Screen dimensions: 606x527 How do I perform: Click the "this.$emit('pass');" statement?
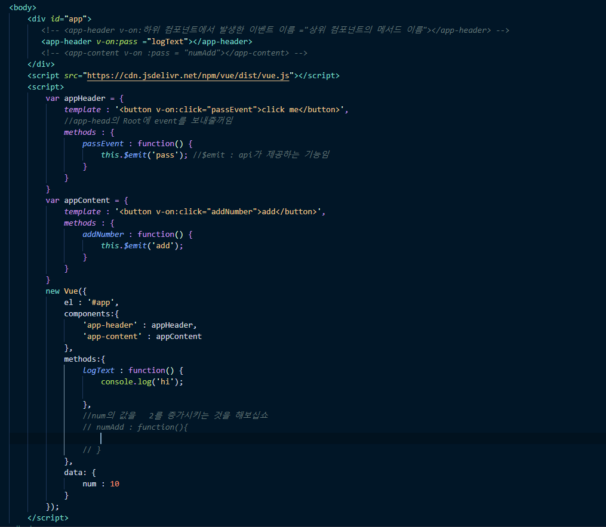click(x=144, y=155)
